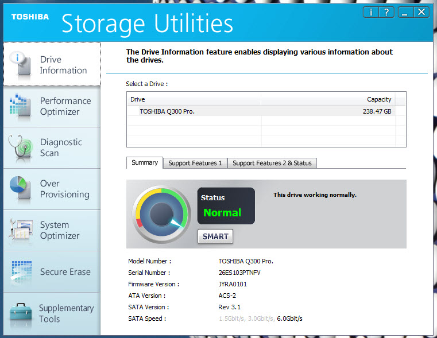Click the greyed 3.0Gbit/s speed text

coord(261,318)
